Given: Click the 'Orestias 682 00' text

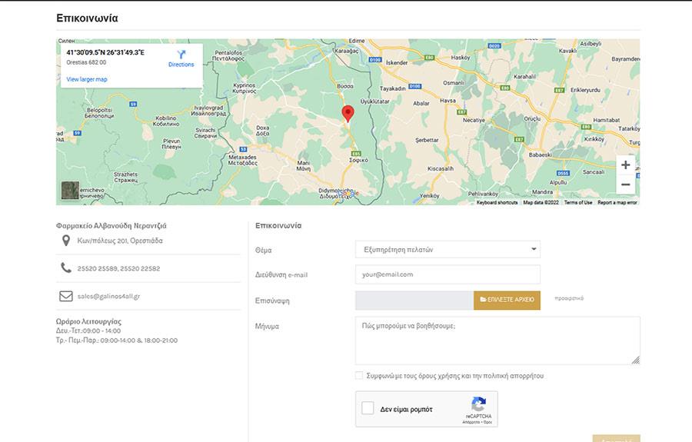Looking at the screenshot, I should [86, 62].
